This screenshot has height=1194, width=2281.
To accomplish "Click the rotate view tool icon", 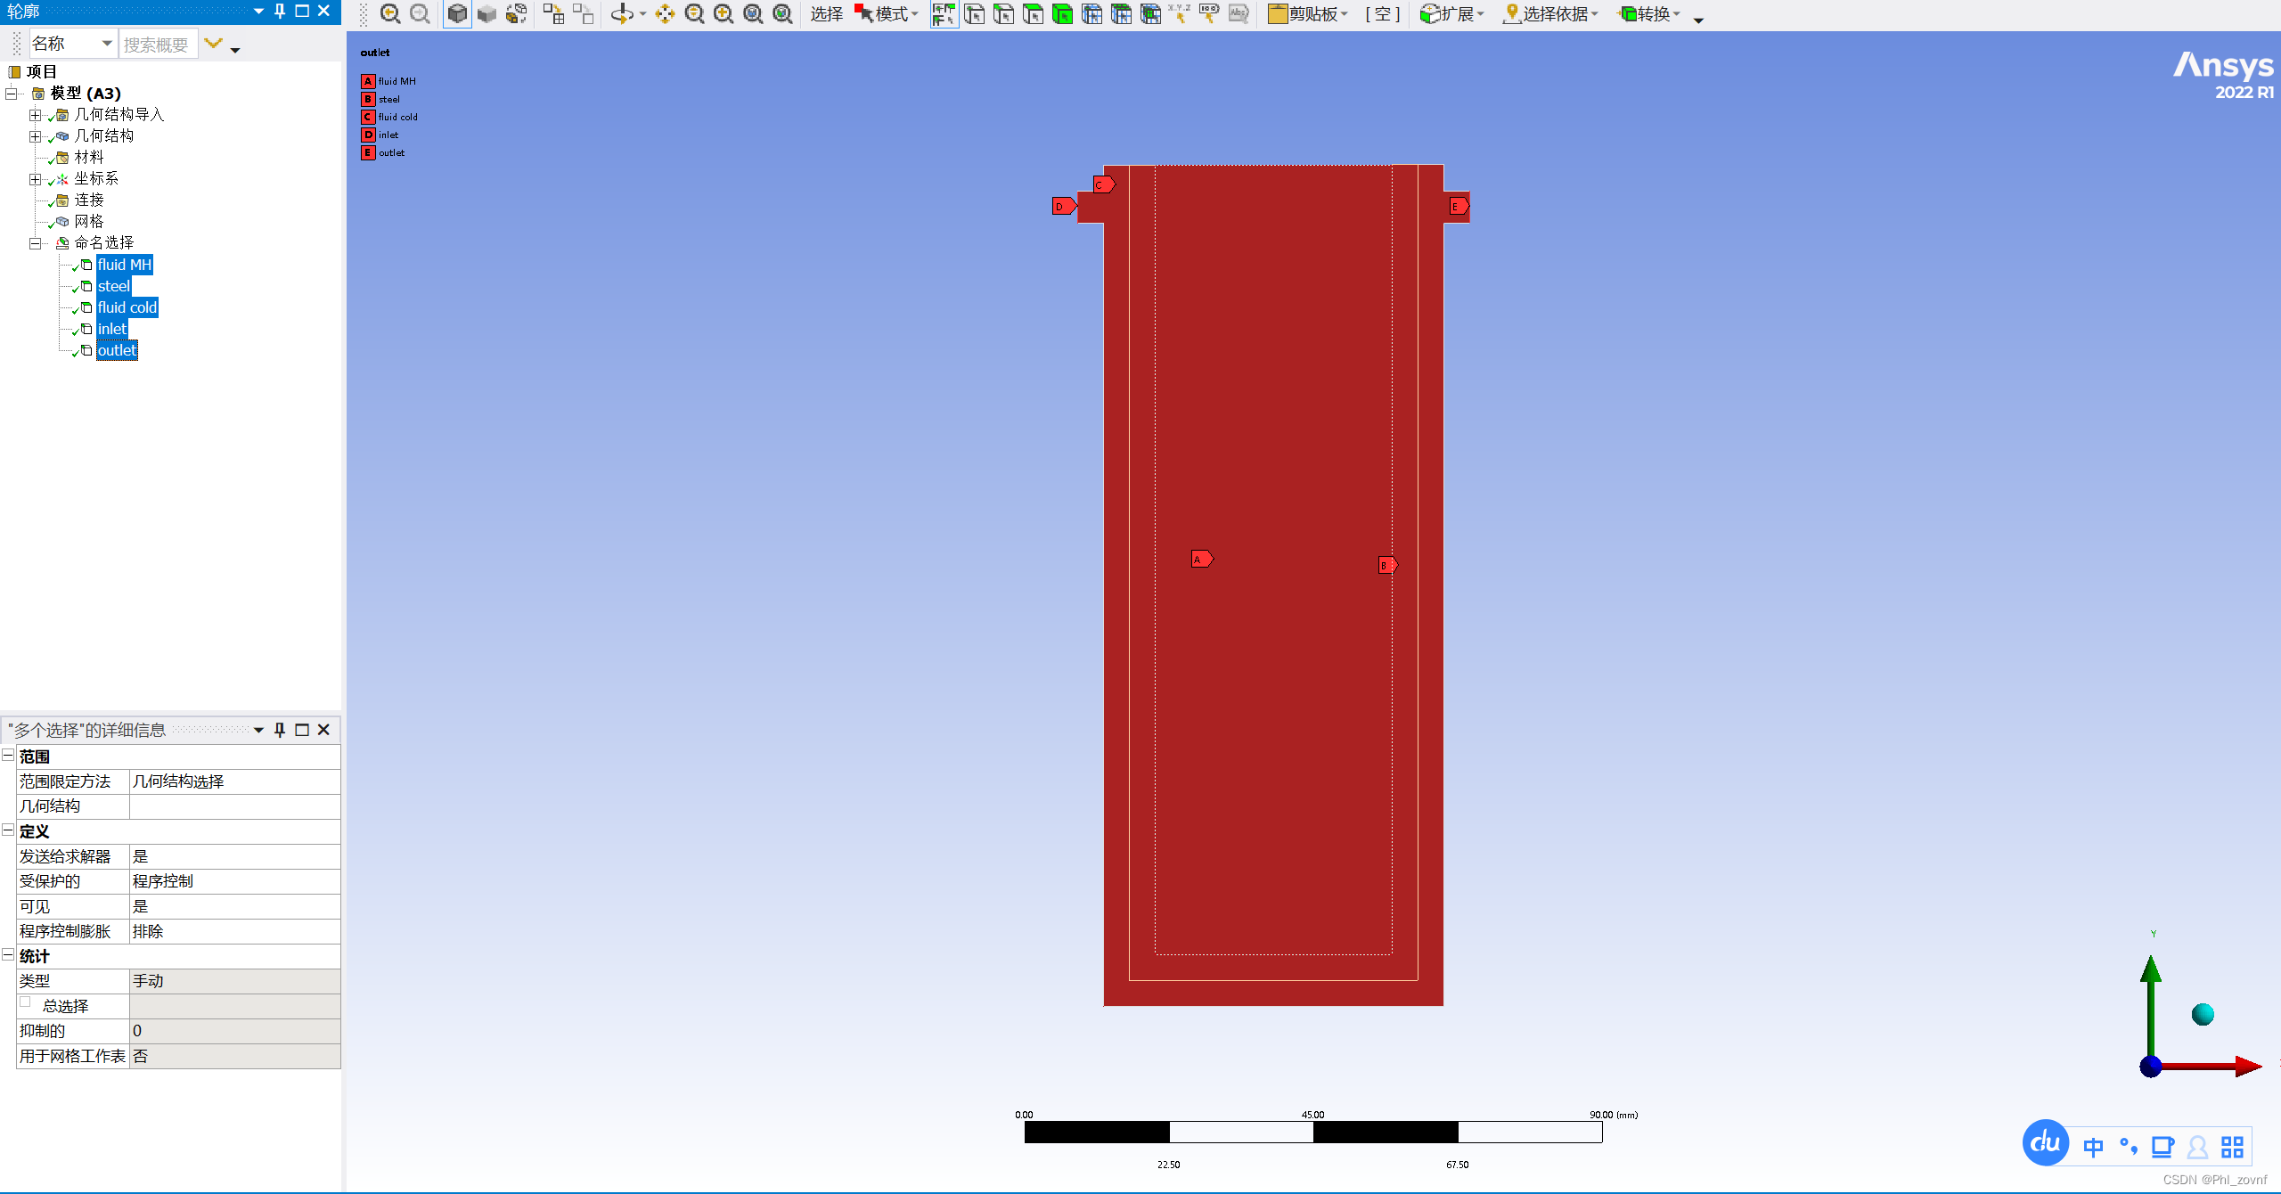I will (622, 13).
